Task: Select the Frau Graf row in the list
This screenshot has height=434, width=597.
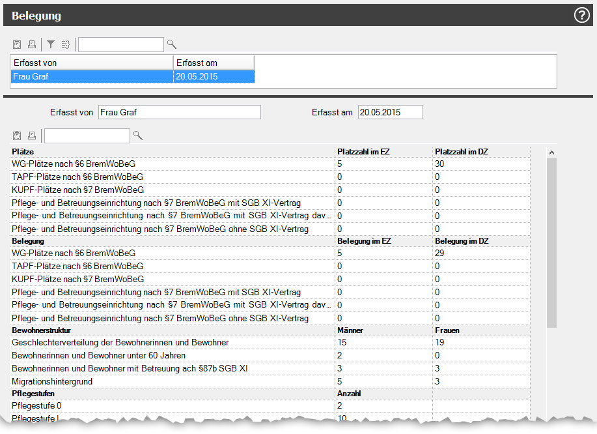Action: click(x=91, y=76)
